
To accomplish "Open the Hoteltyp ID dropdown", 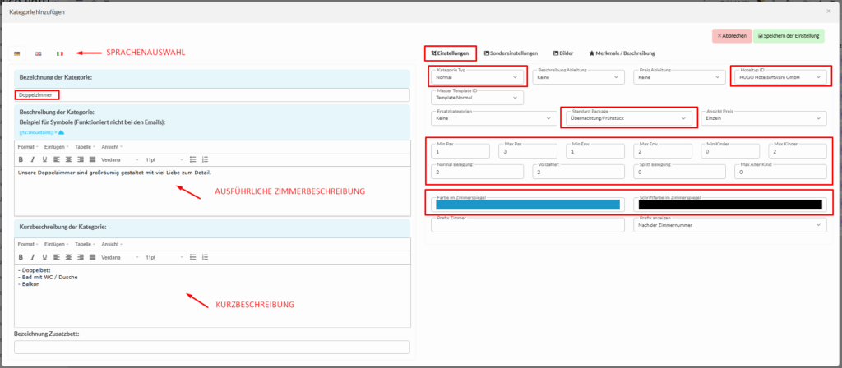I will (778, 77).
